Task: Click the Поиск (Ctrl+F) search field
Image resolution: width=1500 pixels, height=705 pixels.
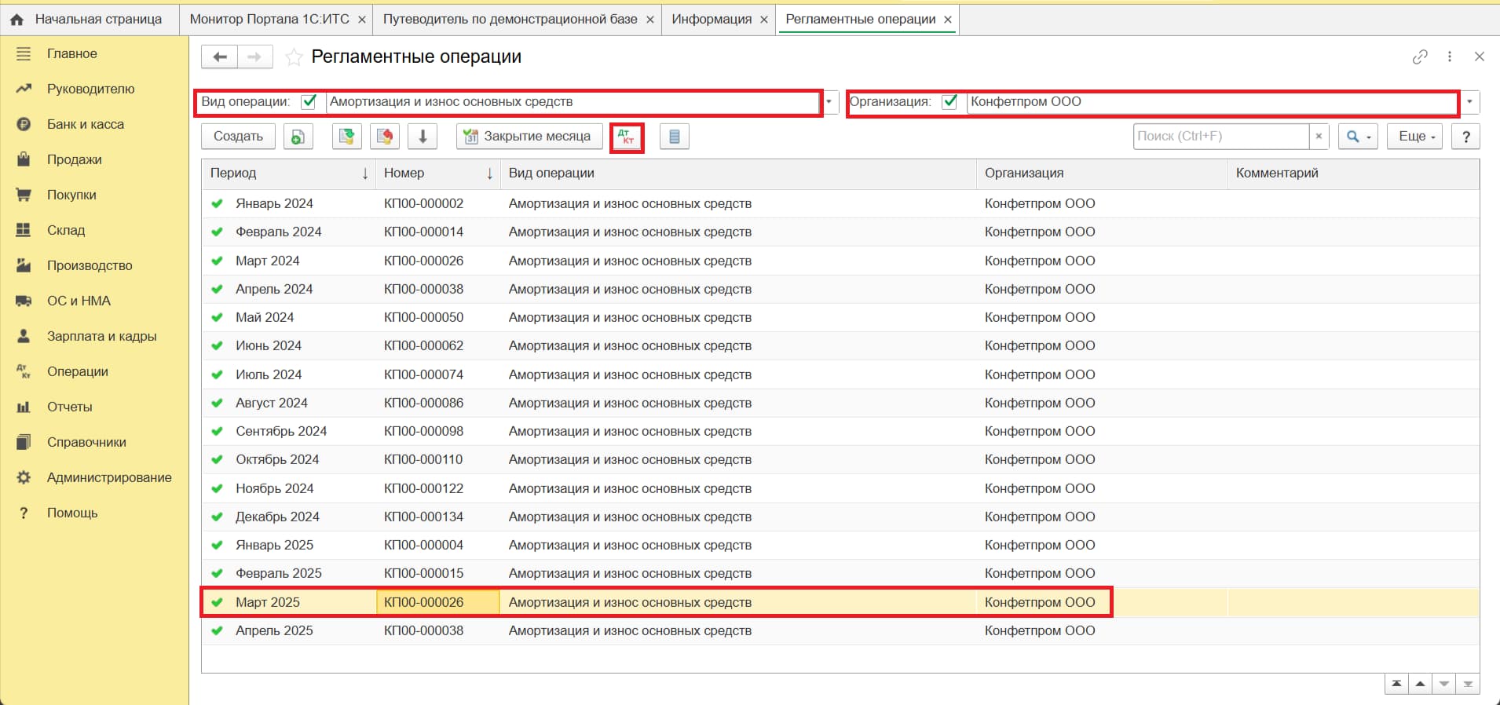Action: point(1220,137)
